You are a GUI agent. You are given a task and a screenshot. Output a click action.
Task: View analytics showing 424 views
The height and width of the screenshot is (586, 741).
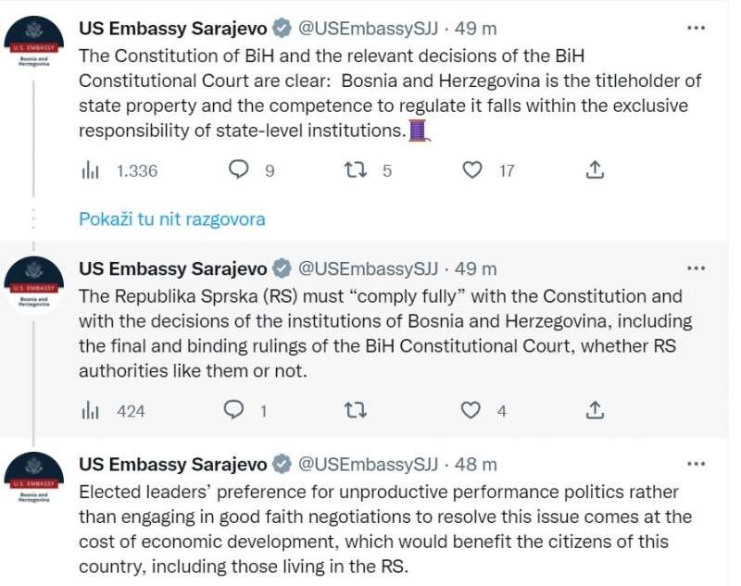coord(91,411)
